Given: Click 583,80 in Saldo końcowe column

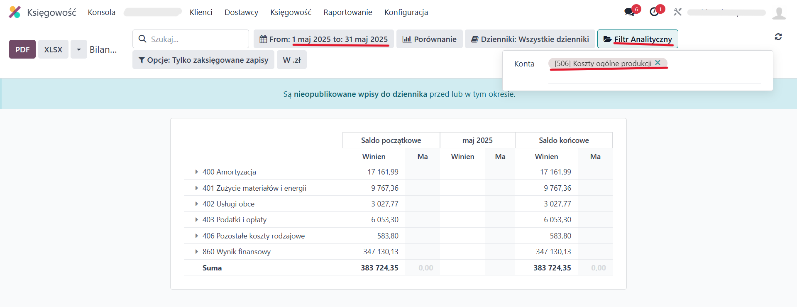Looking at the screenshot, I should point(560,236).
